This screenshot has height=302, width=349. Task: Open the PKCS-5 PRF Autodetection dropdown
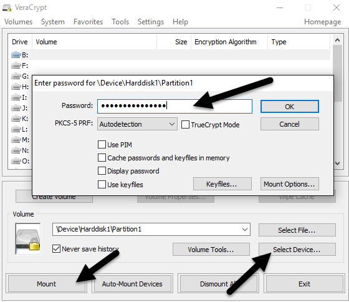137,124
